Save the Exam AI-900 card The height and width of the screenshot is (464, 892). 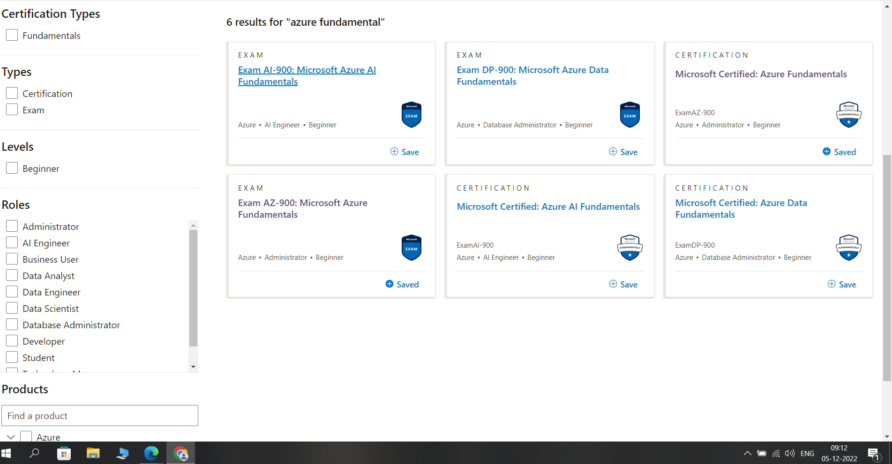(405, 152)
